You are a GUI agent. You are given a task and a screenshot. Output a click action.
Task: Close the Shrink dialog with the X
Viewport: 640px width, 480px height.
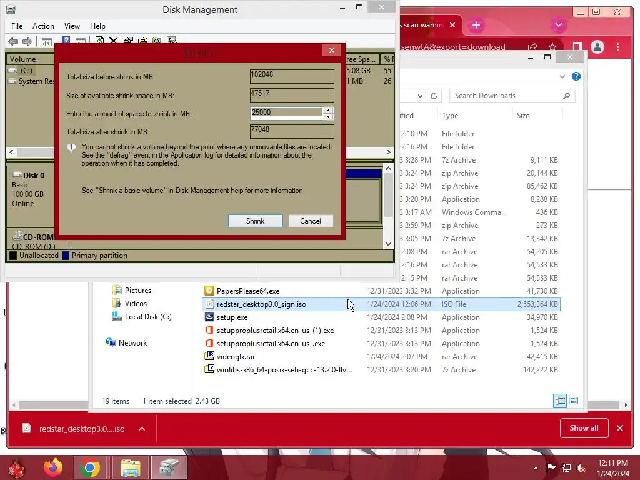pyautogui.click(x=332, y=50)
